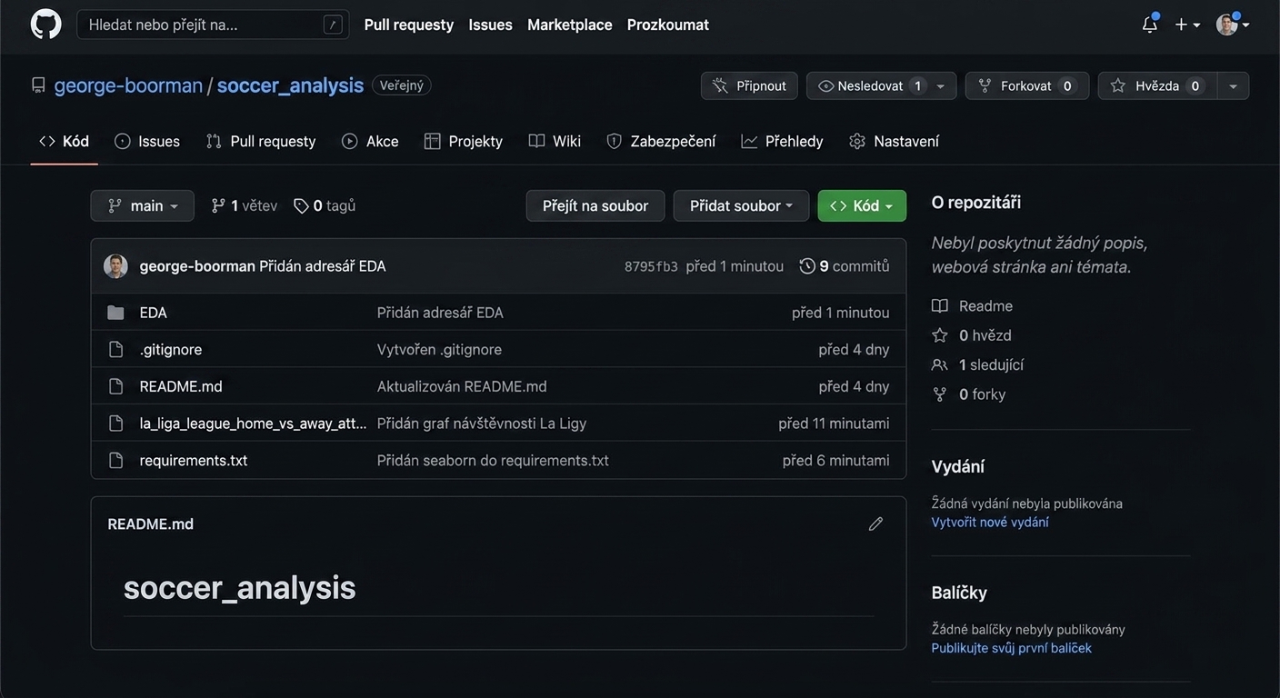
Task: Open Prozkoumat in the top bar
Action: (x=668, y=25)
